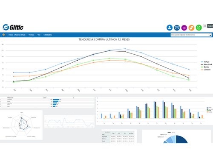Image resolution: width=213 pixels, height=159 pixels.
Task: Click the Colombia percentage progress bar
Action: pyautogui.click(x=56, y=100)
